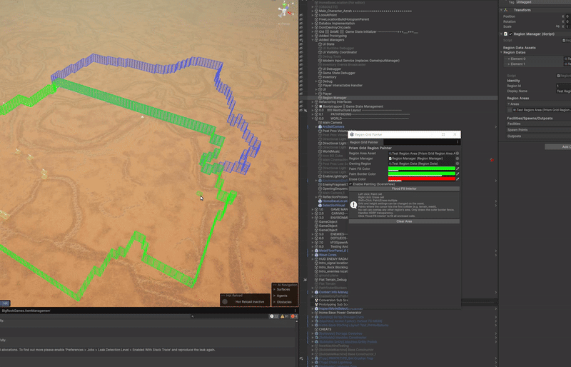Click the Hot Reload status icon
571x367 pixels.
[x=225, y=302]
